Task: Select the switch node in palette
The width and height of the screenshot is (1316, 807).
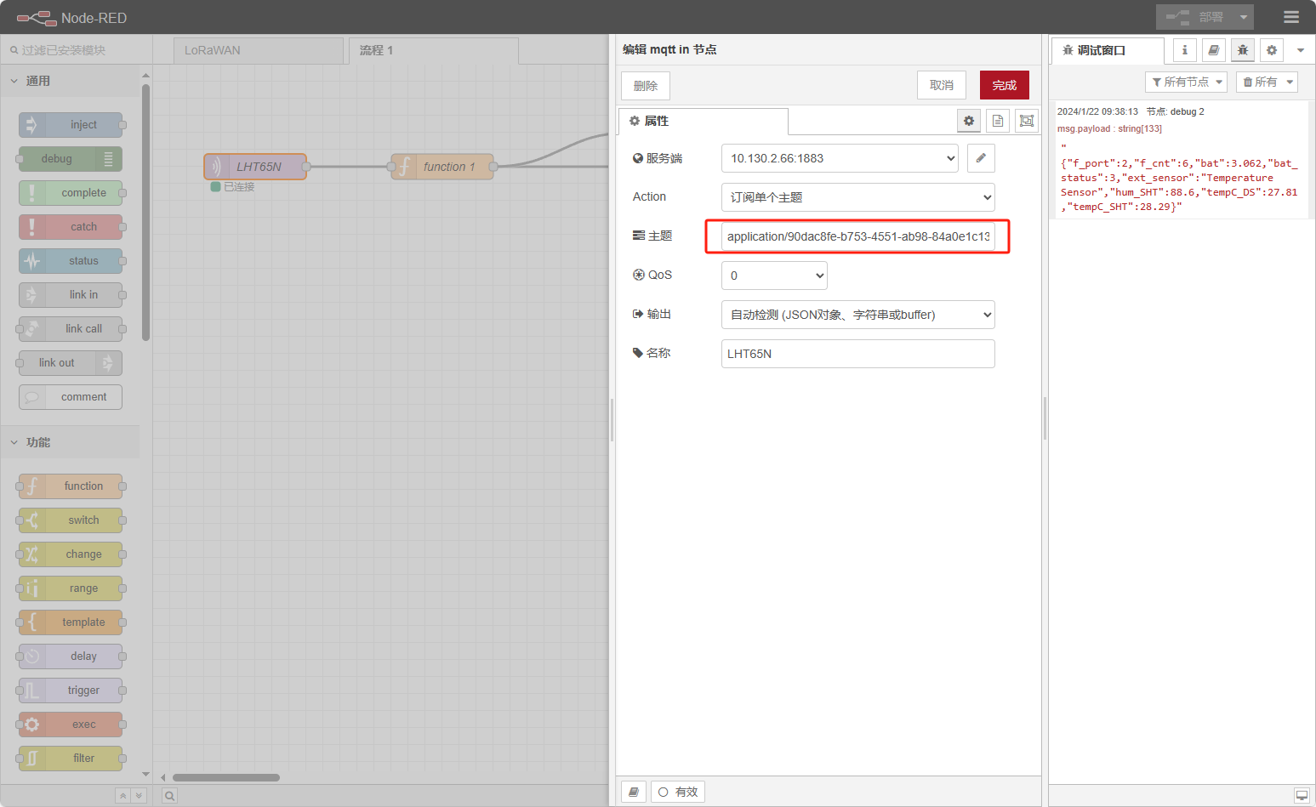Action: click(x=71, y=520)
